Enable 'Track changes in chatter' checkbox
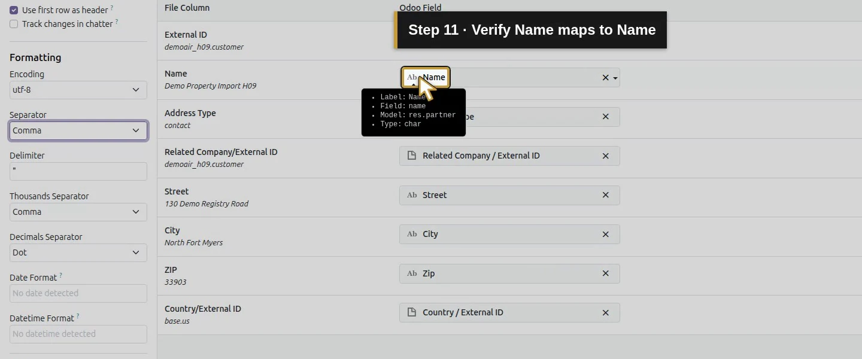The width and height of the screenshot is (862, 359). tap(14, 24)
